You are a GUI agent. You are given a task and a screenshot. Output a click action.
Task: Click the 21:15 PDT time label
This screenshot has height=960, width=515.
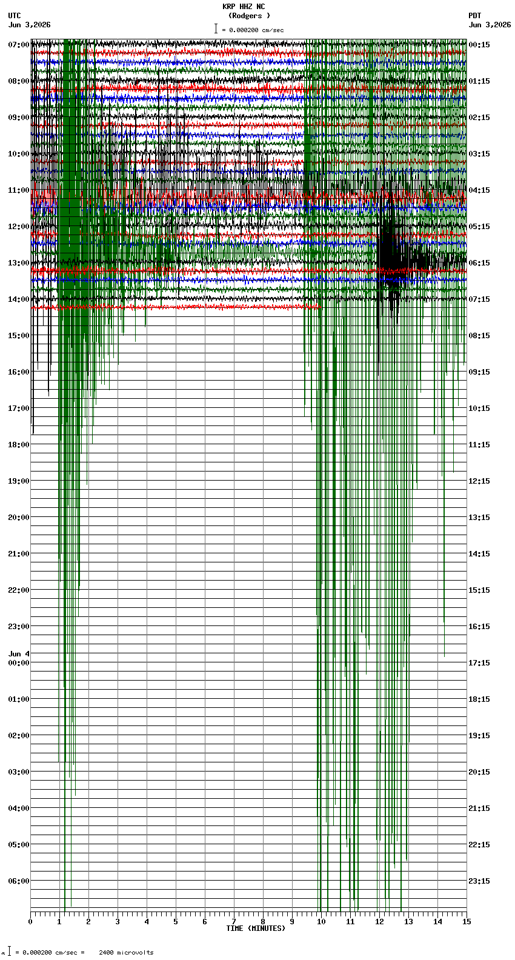479,808
